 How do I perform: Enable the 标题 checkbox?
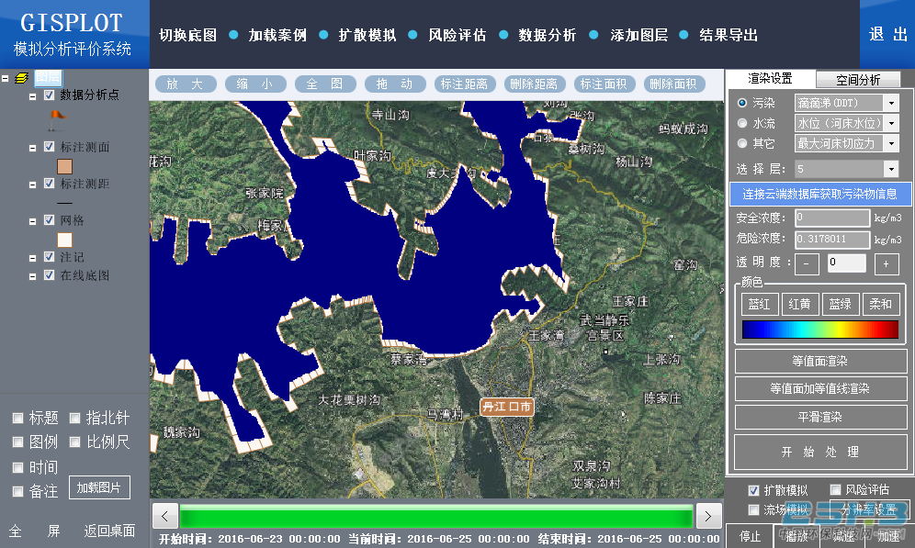point(18,418)
